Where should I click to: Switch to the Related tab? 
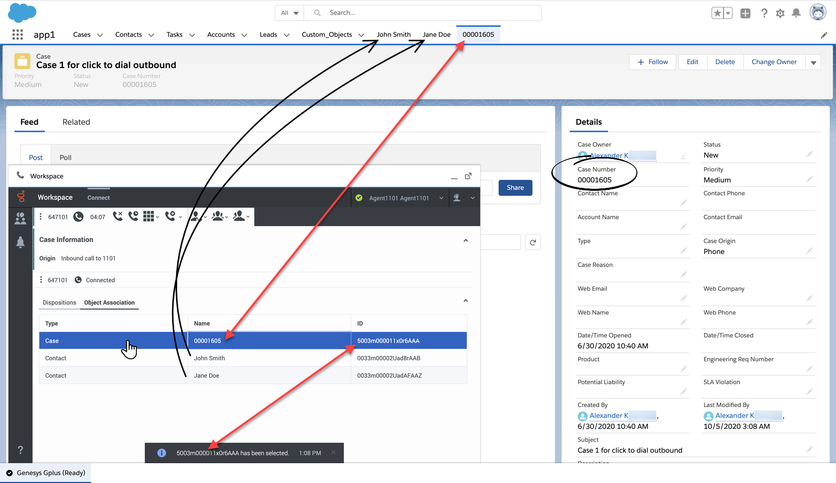[x=76, y=122]
